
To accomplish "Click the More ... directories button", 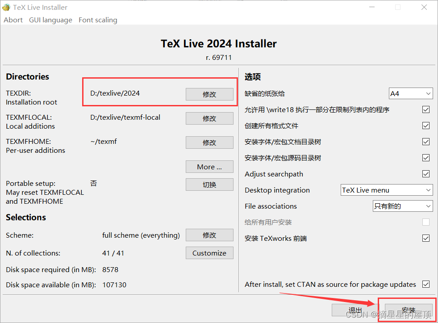I will point(209,167).
